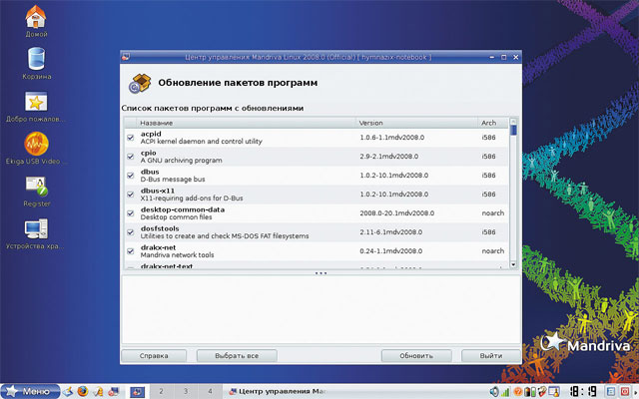Image resolution: width=639 pixels, height=399 pixels.
Task: Switch to virtual desktop 3
Action: (186, 391)
